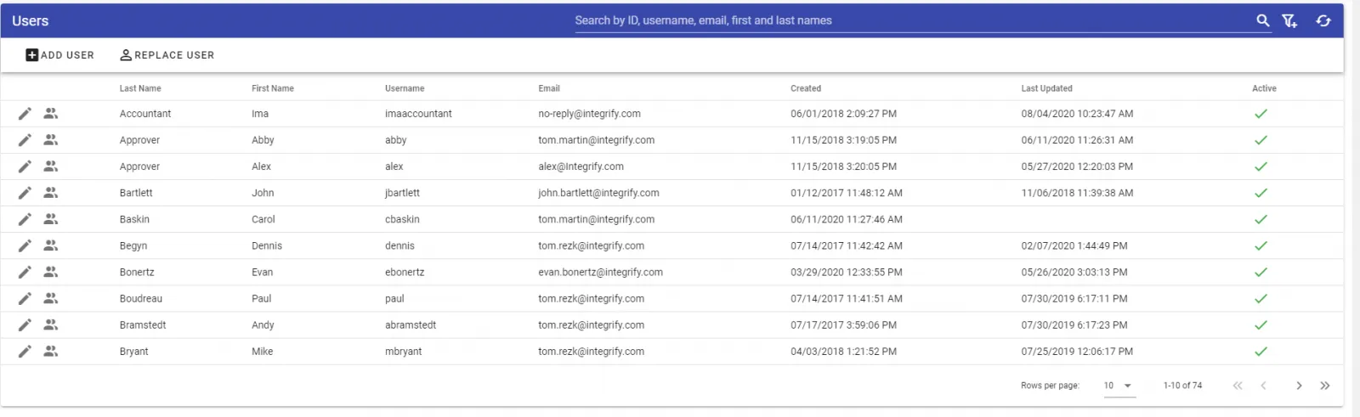The width and height of the screenshot is (1360, 417).
Task: Open the add filter icon
Action: coord(1289,20)
